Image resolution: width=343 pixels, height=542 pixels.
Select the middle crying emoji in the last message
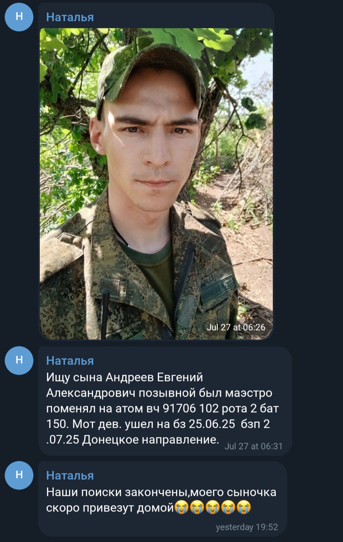click(213, 507)
